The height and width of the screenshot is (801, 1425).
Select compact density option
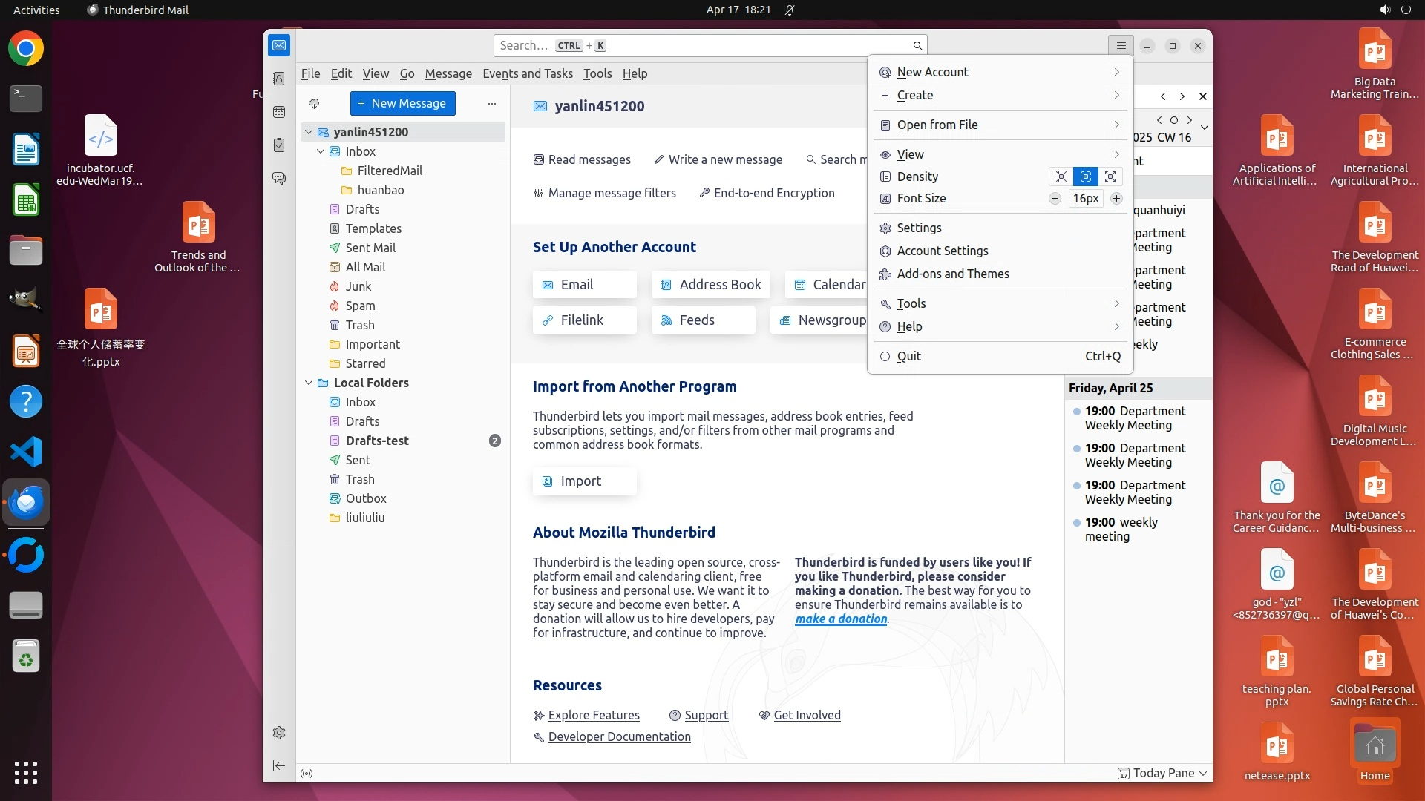(1061, 177)
